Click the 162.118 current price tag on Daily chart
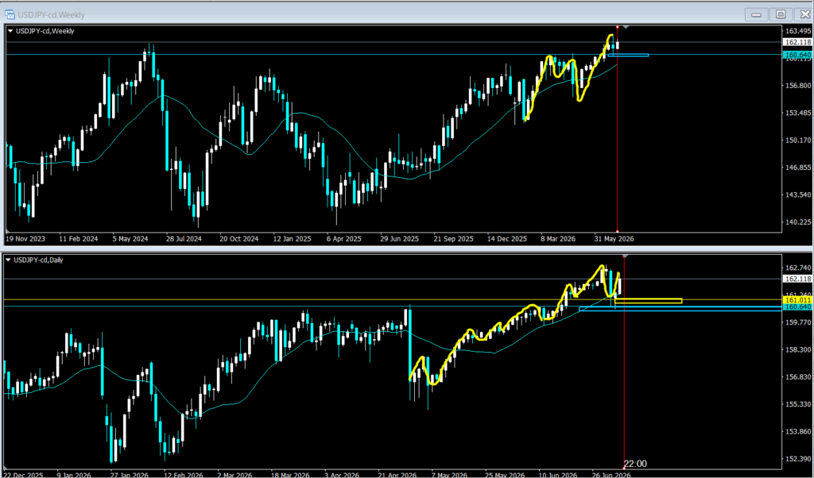The height and width of the screenshot is (478, 814). pyautogui.click(x=798, y=279)
